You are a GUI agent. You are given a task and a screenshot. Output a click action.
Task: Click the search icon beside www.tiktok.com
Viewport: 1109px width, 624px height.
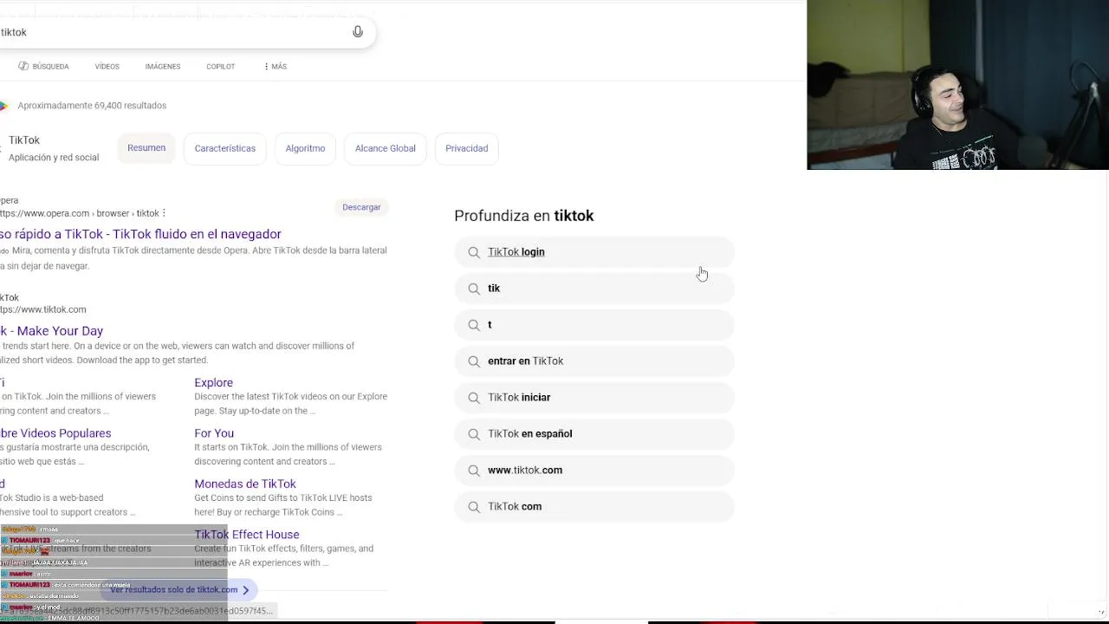click(474, 471)
